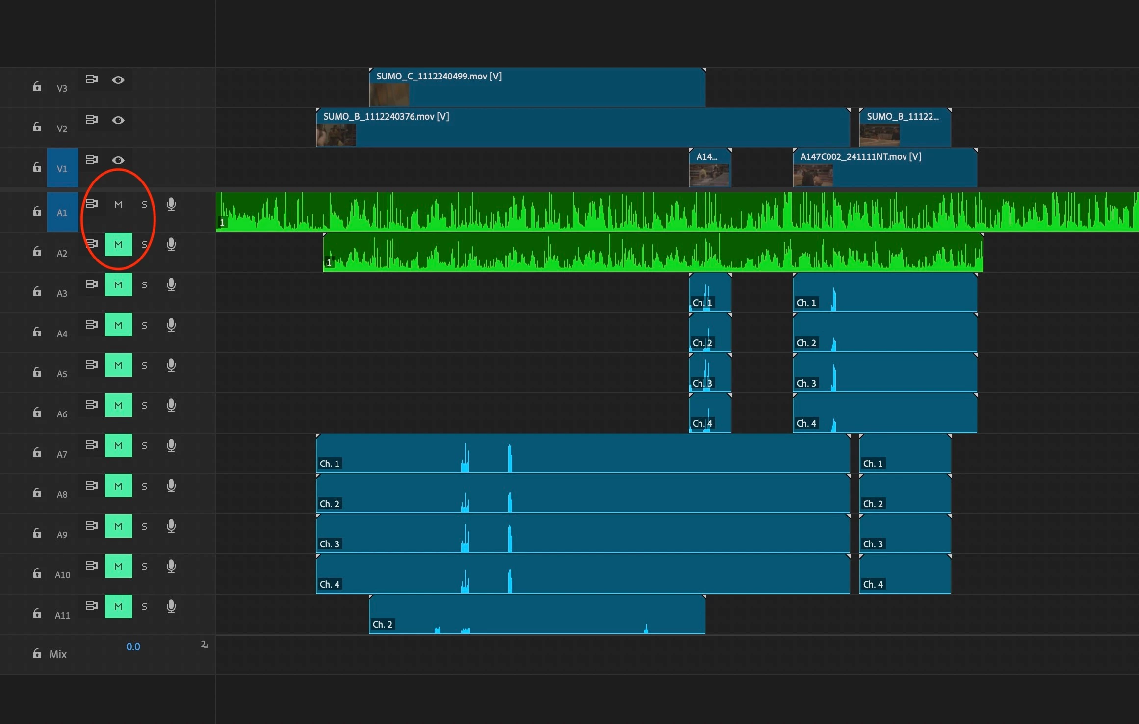Toggle sync lock for audio track A7
This screenshot has width=1139, height=724.
[92, 445]
